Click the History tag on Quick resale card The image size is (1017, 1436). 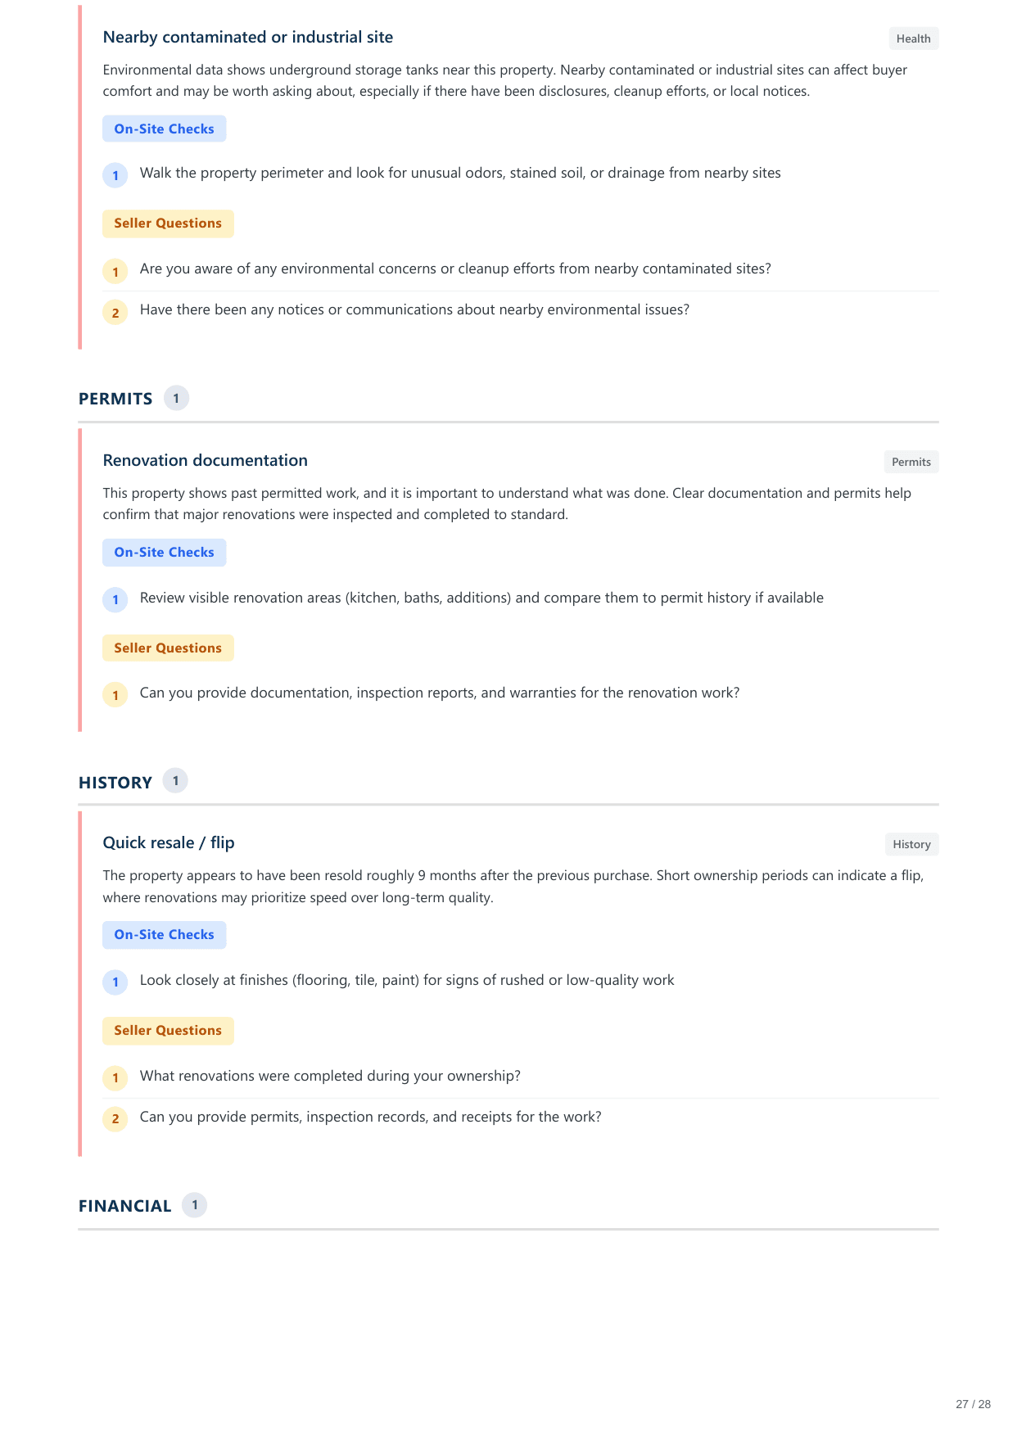[911, 844]
